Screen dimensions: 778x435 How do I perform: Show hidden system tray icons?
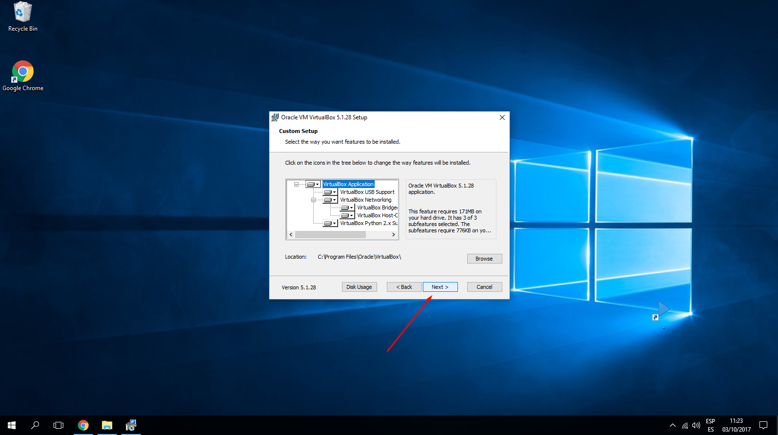coord(673,425)
